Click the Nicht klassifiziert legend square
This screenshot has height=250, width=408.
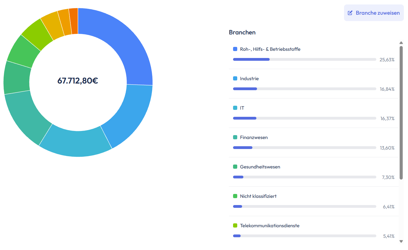click(235, 196)
